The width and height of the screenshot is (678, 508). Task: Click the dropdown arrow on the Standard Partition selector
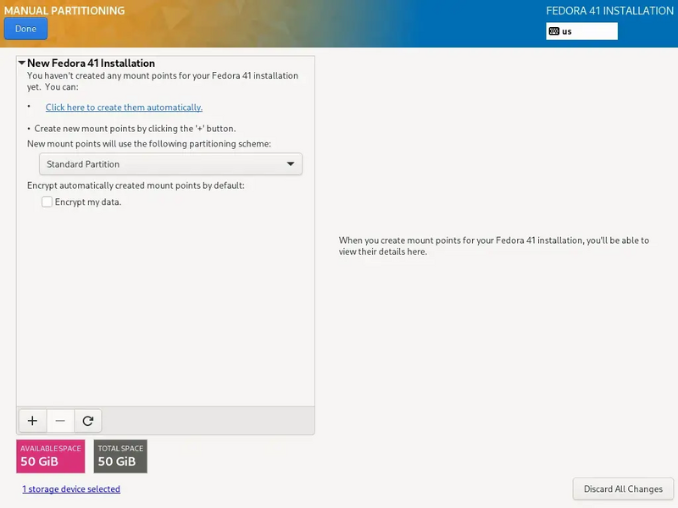pyautogui.click(x=292, y=163)
